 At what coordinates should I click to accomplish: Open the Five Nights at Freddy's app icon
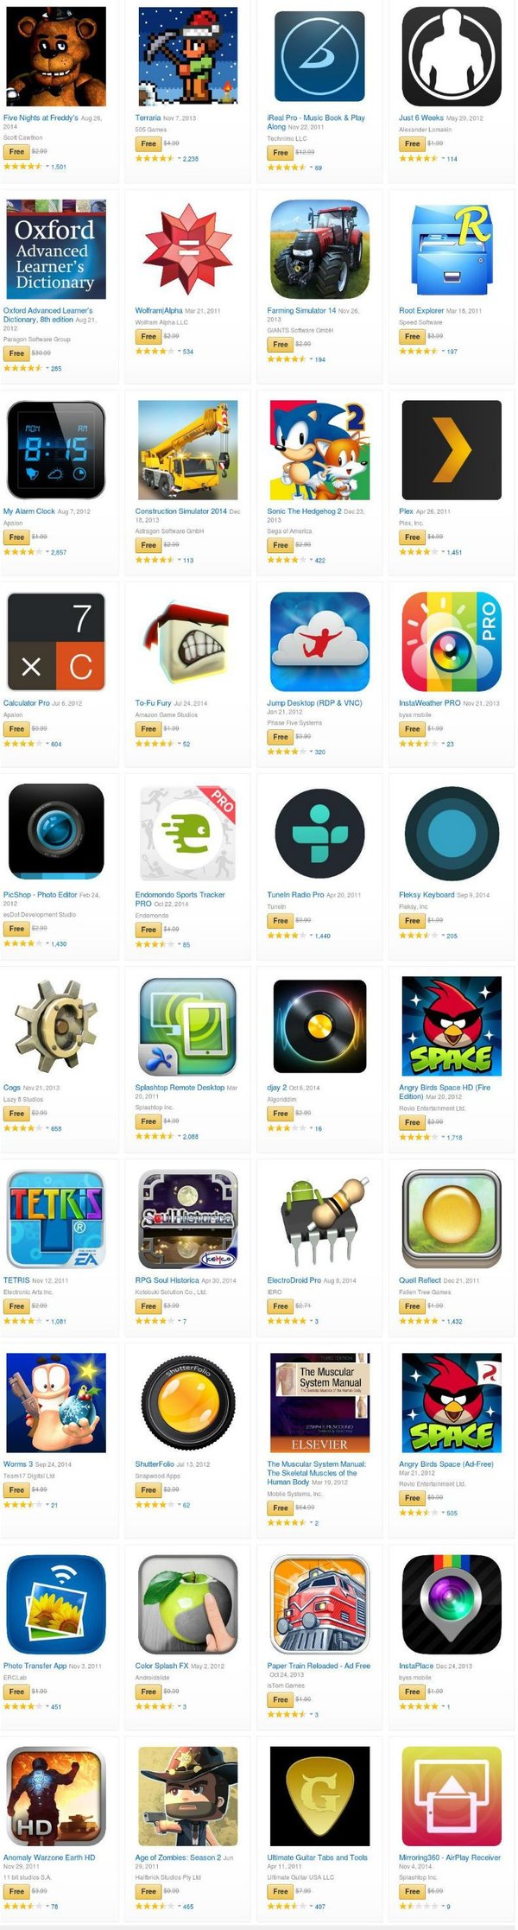coord(56,56)
